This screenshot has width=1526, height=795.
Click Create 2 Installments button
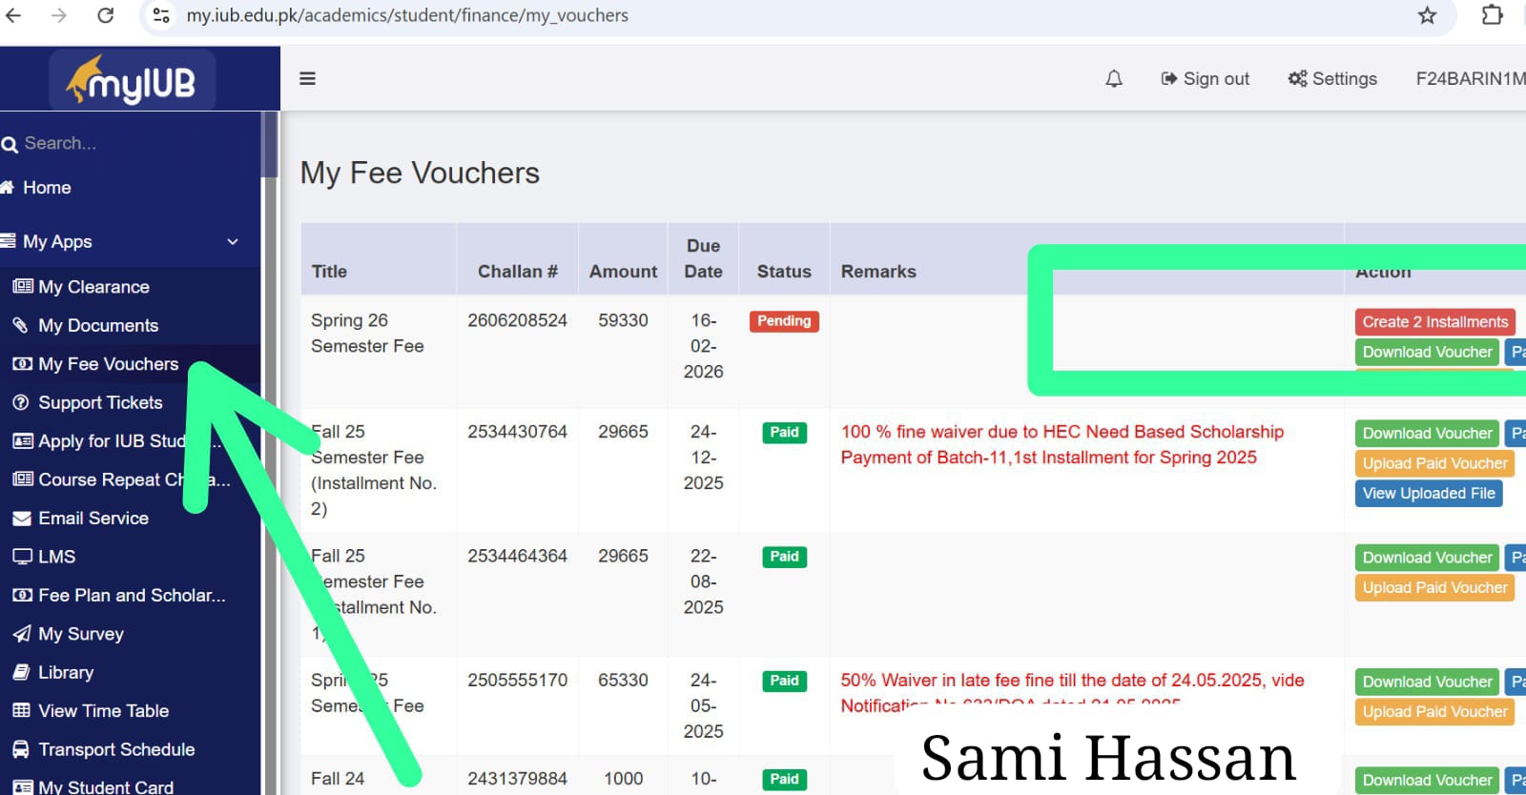[1434, 322]
